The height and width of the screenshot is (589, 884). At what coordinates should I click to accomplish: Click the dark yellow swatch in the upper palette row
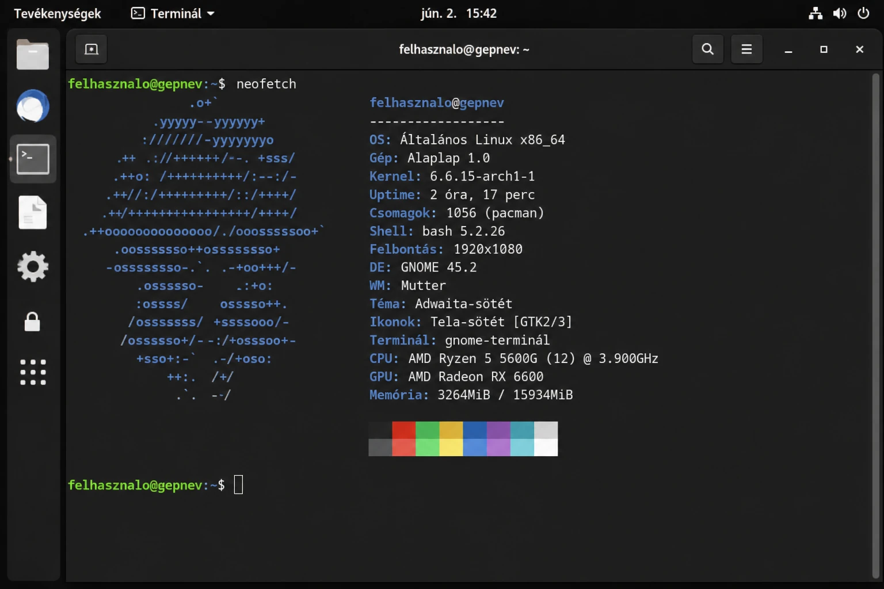[451, 430]
